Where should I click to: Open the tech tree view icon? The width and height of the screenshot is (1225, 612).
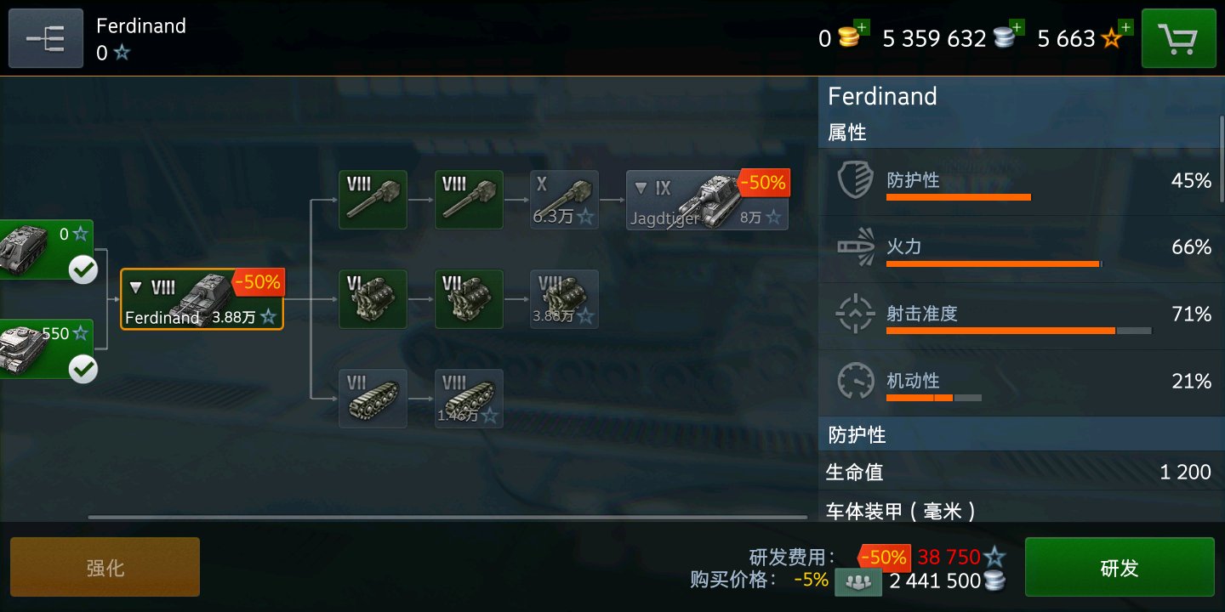(46, 38)
